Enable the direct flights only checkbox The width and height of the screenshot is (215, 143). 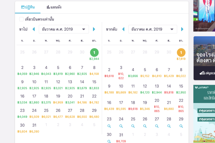[21, 19]
